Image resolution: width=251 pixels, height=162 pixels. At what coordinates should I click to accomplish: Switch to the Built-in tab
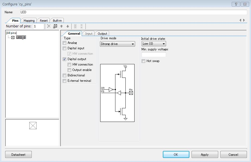tap(57, 21)
